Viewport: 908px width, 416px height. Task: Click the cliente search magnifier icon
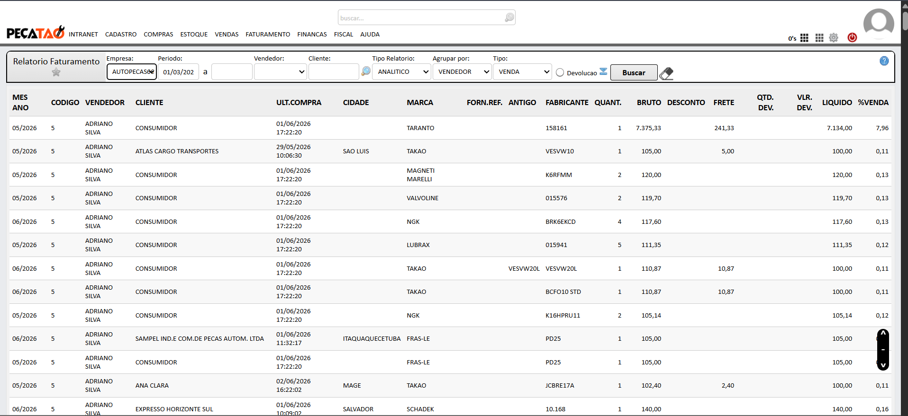[x=366, y=71]
